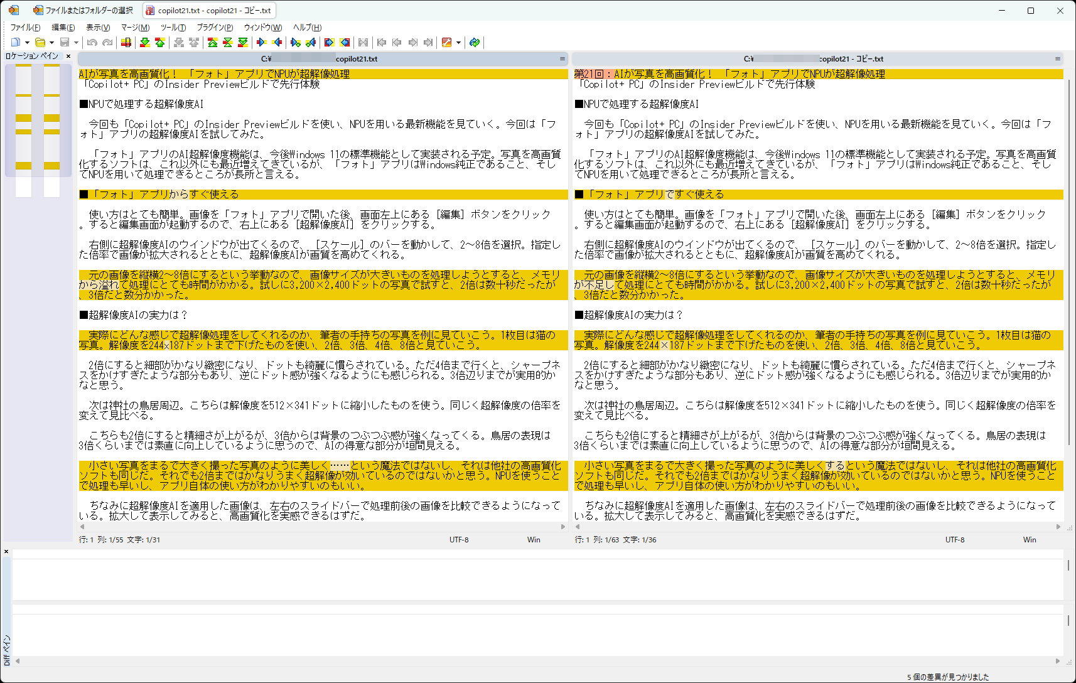
Task: Jump to the last difference
Action: coord(243,42)
